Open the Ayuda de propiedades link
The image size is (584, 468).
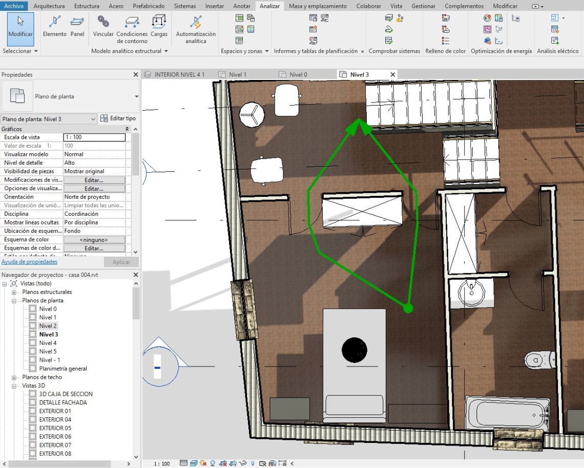click(x=29, y=262)
